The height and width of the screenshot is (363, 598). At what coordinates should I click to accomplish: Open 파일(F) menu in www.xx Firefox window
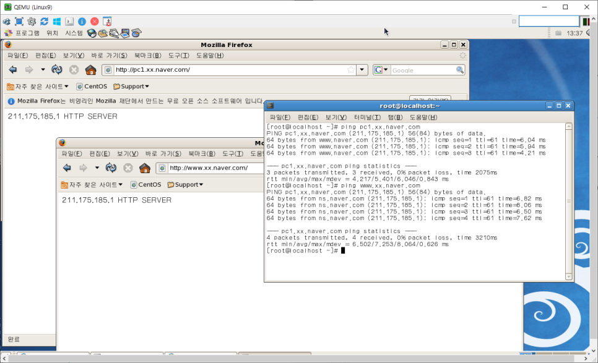(72, 154)
